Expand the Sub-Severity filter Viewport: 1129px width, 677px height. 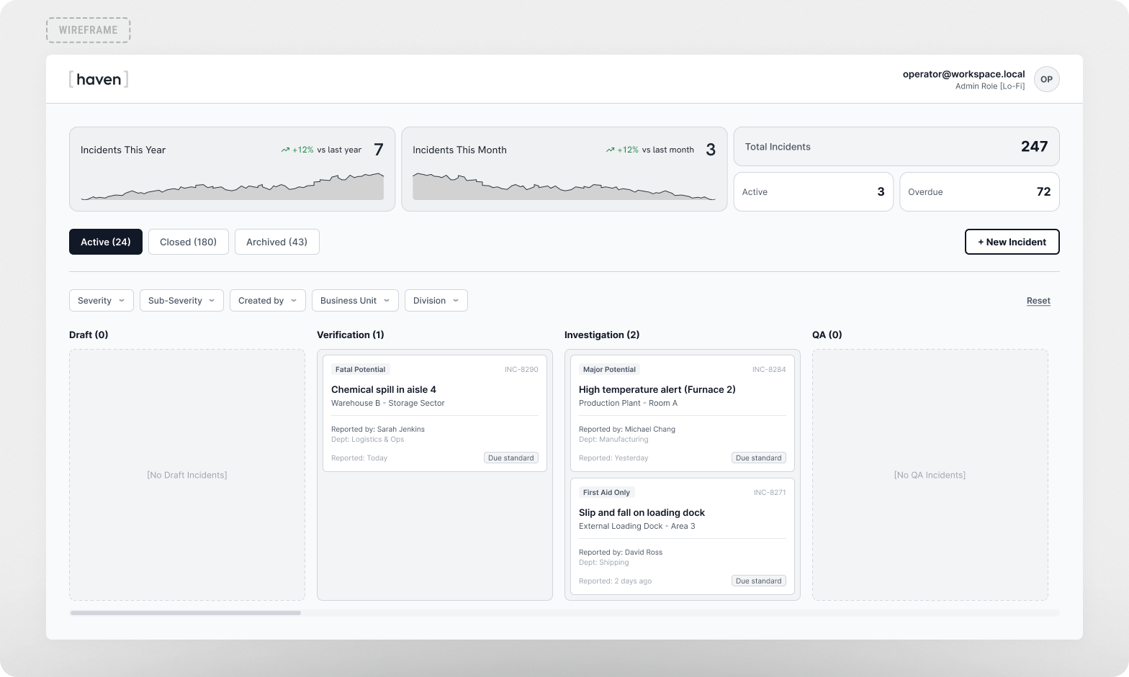[181, 301]
